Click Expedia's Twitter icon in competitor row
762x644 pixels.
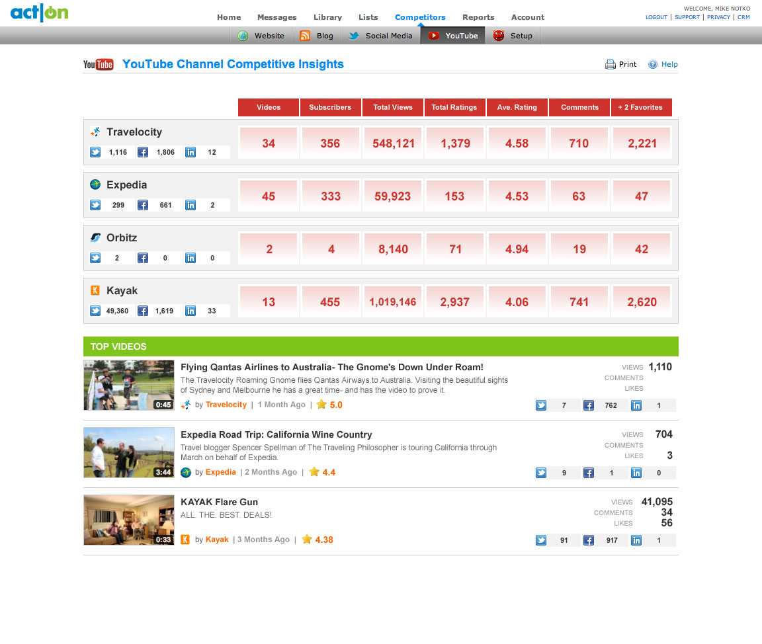pyautogui.click(x=95, y=206)
